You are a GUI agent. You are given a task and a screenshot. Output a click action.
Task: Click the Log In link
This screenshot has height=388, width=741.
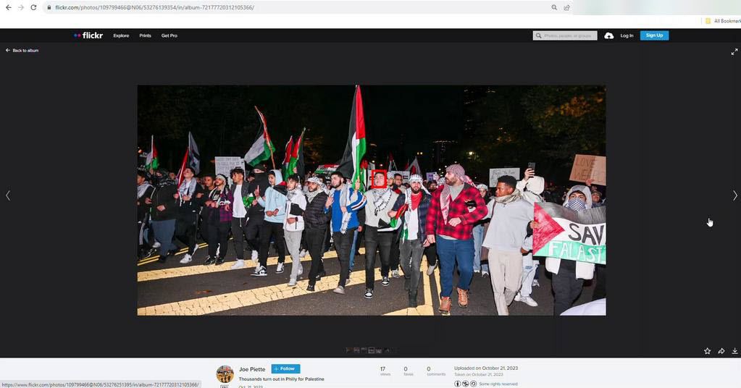click(x=627, y=35)
